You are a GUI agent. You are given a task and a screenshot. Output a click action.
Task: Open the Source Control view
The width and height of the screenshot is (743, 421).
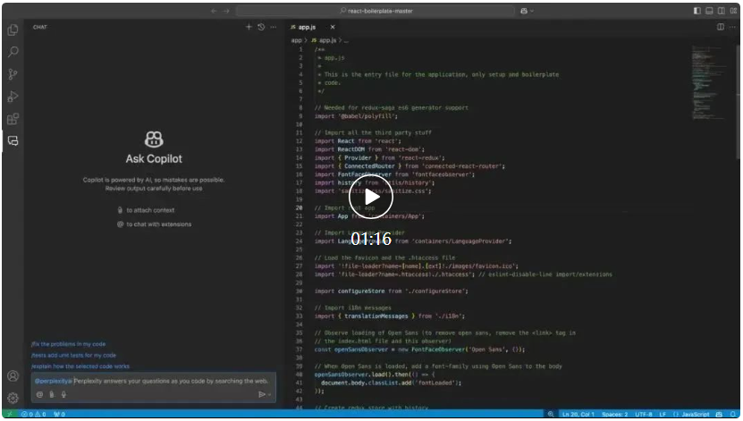13,74
